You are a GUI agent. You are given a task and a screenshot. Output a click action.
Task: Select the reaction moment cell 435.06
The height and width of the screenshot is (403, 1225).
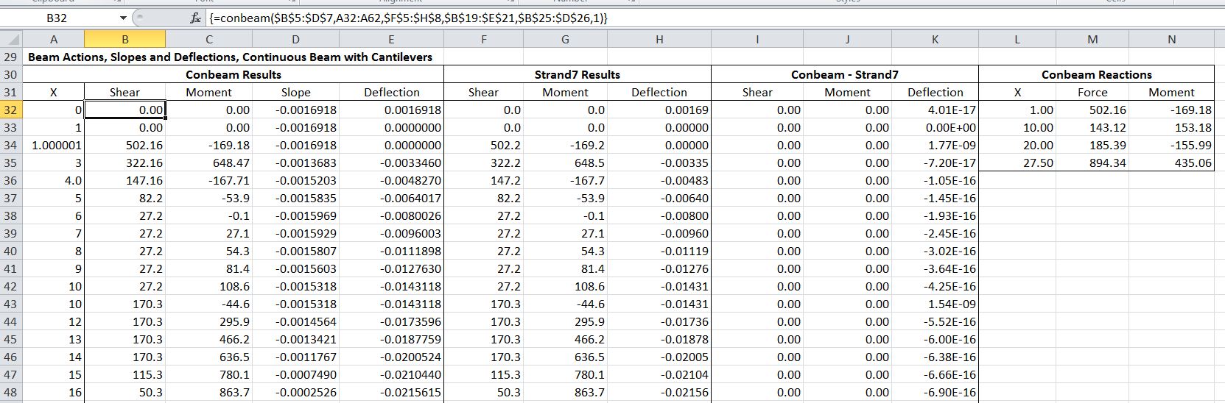pos(1171,163)
